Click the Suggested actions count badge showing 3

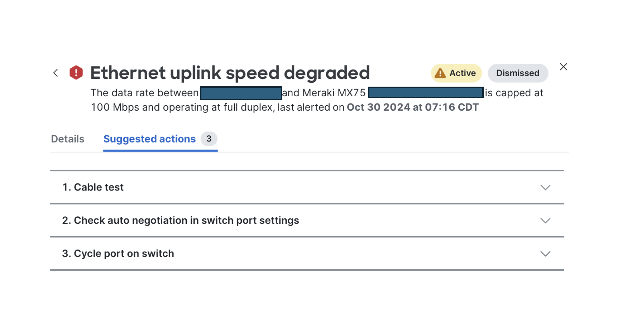point(209,139)
